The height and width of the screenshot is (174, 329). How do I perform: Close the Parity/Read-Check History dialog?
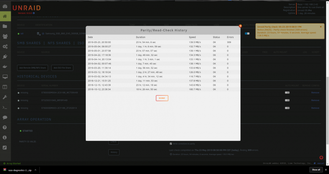point(240,26)
